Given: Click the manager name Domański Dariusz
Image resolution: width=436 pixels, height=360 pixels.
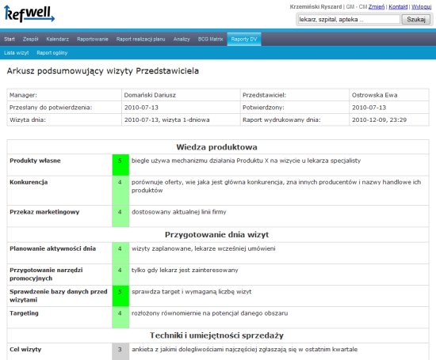Looking at the screenshot, I should point(150,95).
